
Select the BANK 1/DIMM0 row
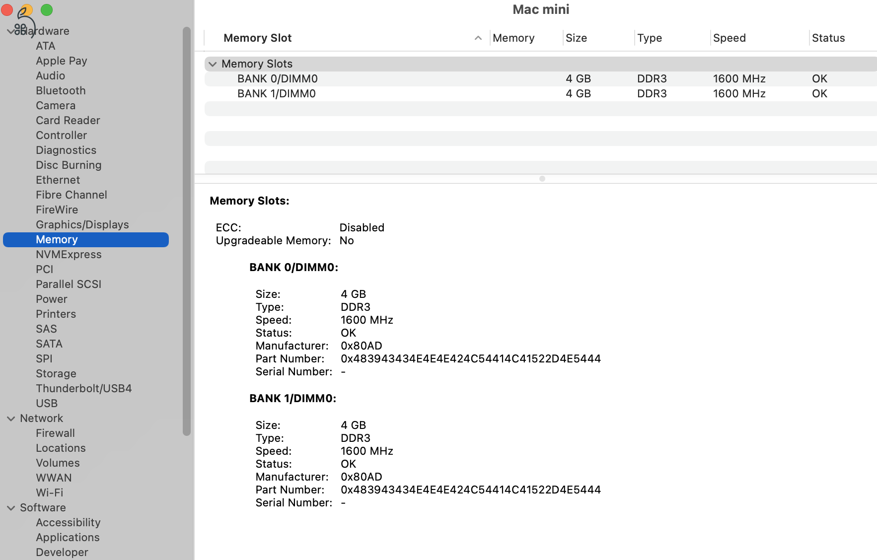[540, 94]
